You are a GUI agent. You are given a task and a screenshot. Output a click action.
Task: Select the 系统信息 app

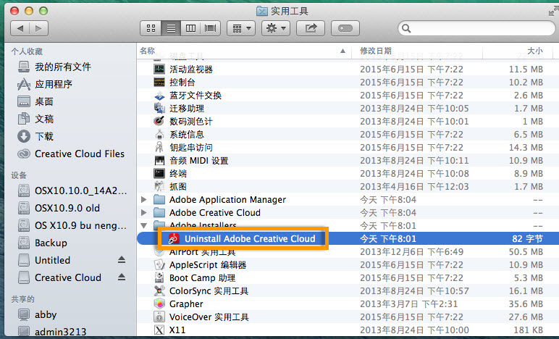point(187,135)
